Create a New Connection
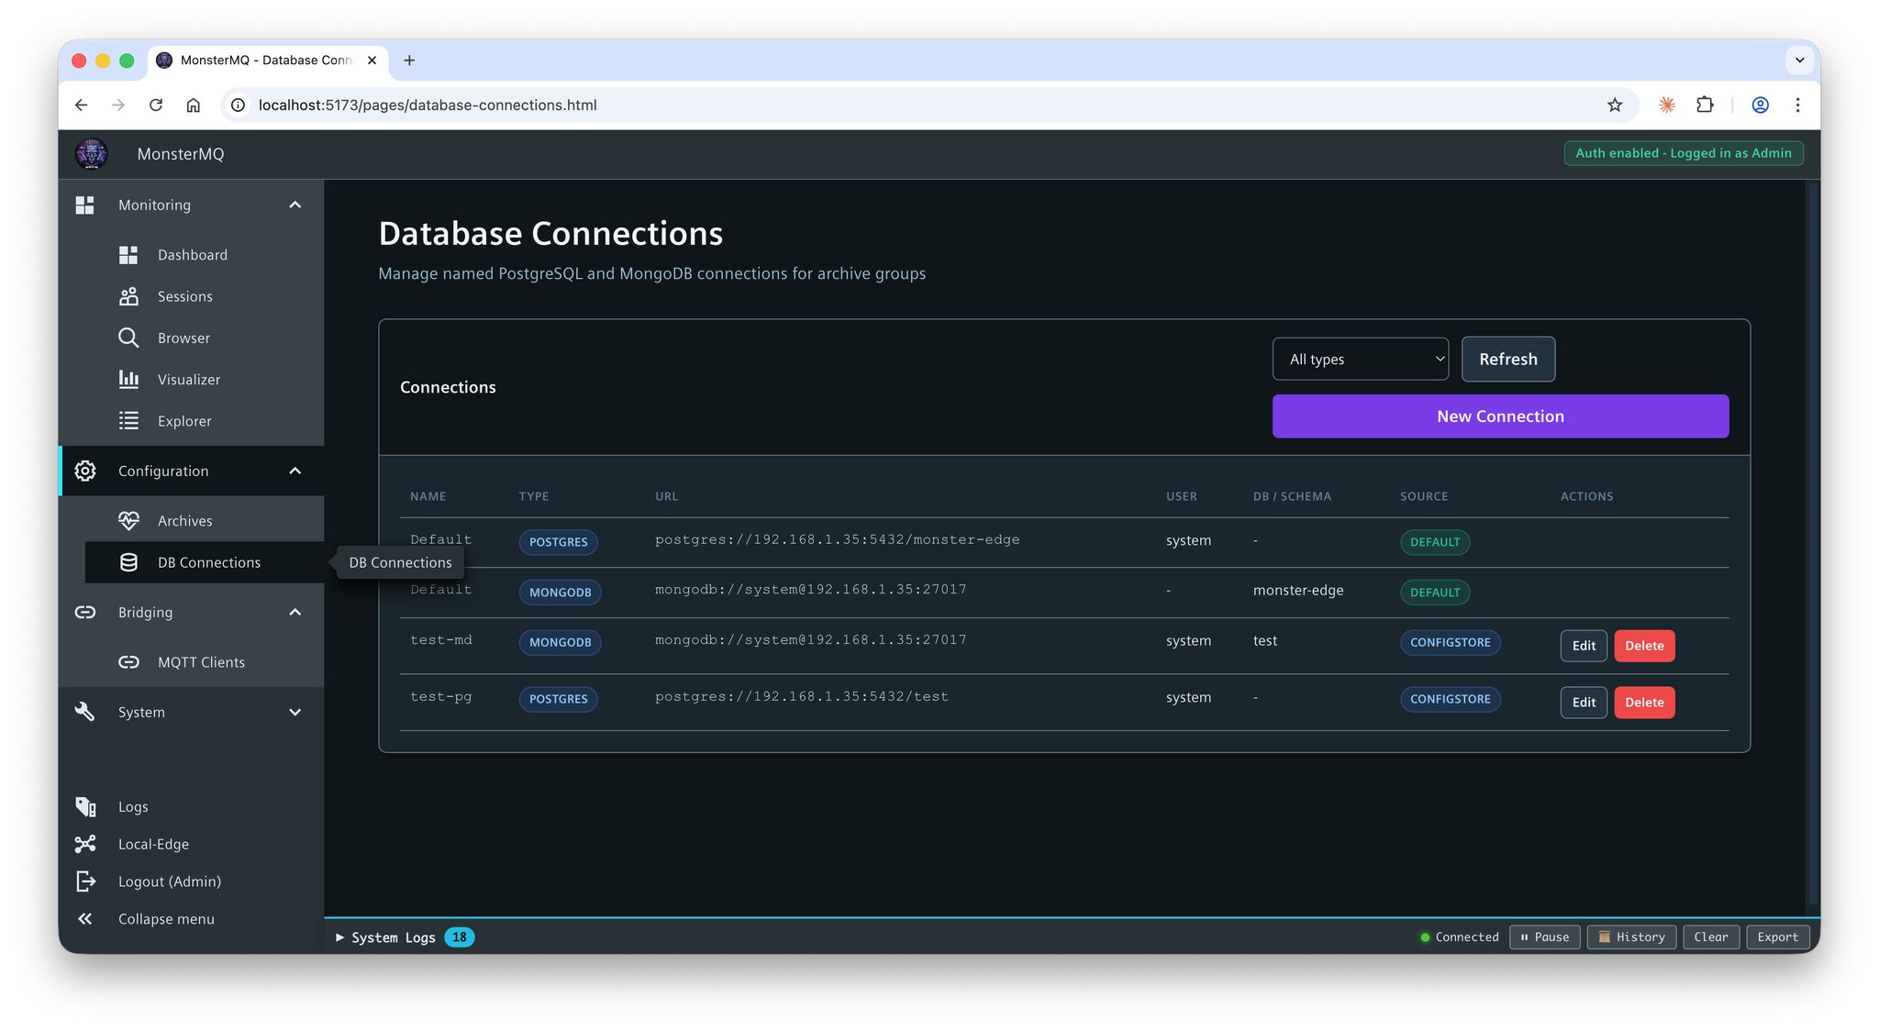The height and width of the screenshot is (1031, 1879). coord(1500,416)
